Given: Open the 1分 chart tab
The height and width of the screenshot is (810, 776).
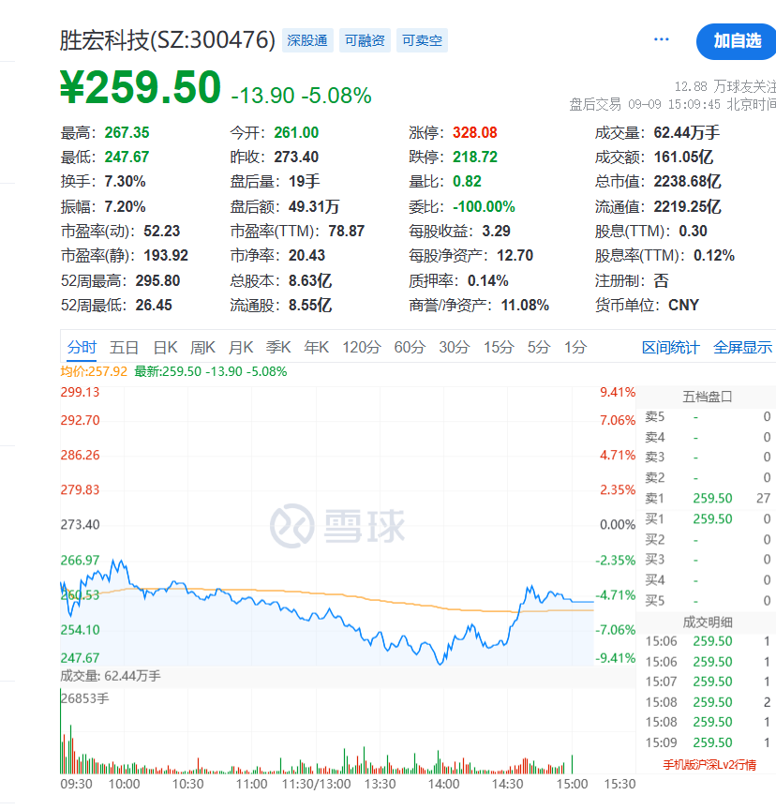Looking at the screenshot, I should [x=575, y=347].
